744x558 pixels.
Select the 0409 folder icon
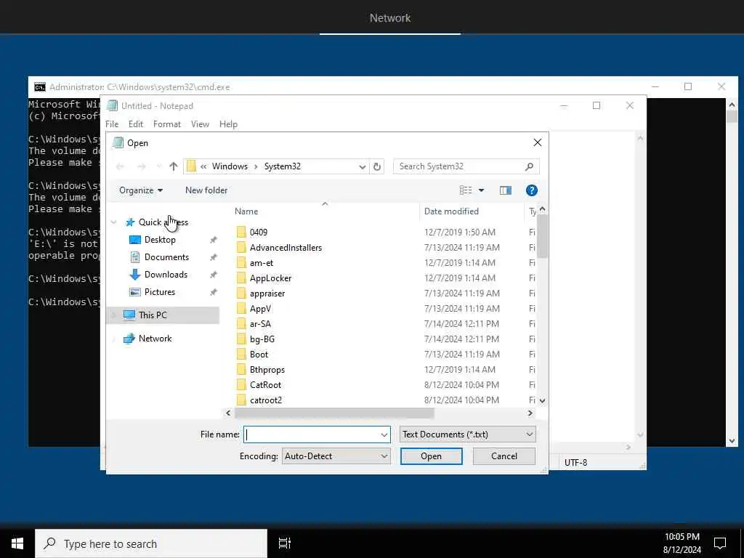click(x=241, y=232)
